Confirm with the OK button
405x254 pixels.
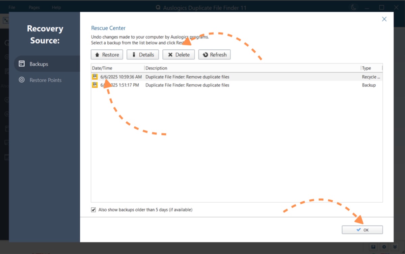click(362, 230)
